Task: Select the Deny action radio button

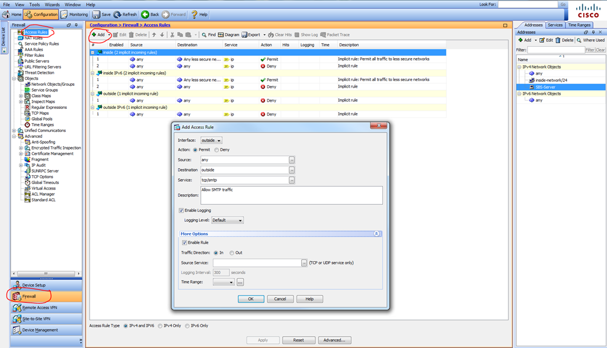Action: coord(217,150)
